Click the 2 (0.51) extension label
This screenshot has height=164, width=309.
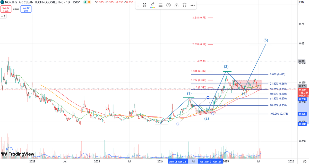[x=202, y=61]
